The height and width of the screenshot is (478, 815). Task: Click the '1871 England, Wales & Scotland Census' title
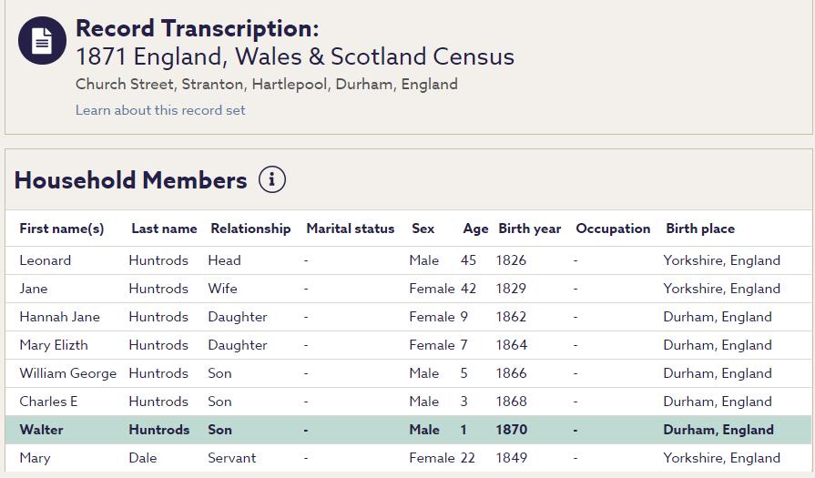click(295, 56)
